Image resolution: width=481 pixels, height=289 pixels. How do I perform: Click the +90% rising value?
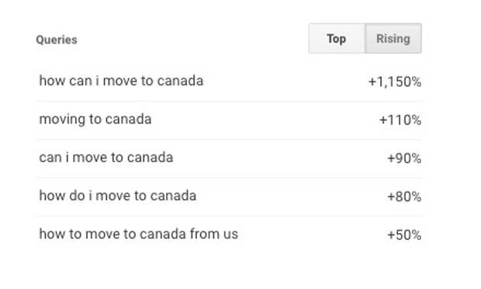[404, 158]
